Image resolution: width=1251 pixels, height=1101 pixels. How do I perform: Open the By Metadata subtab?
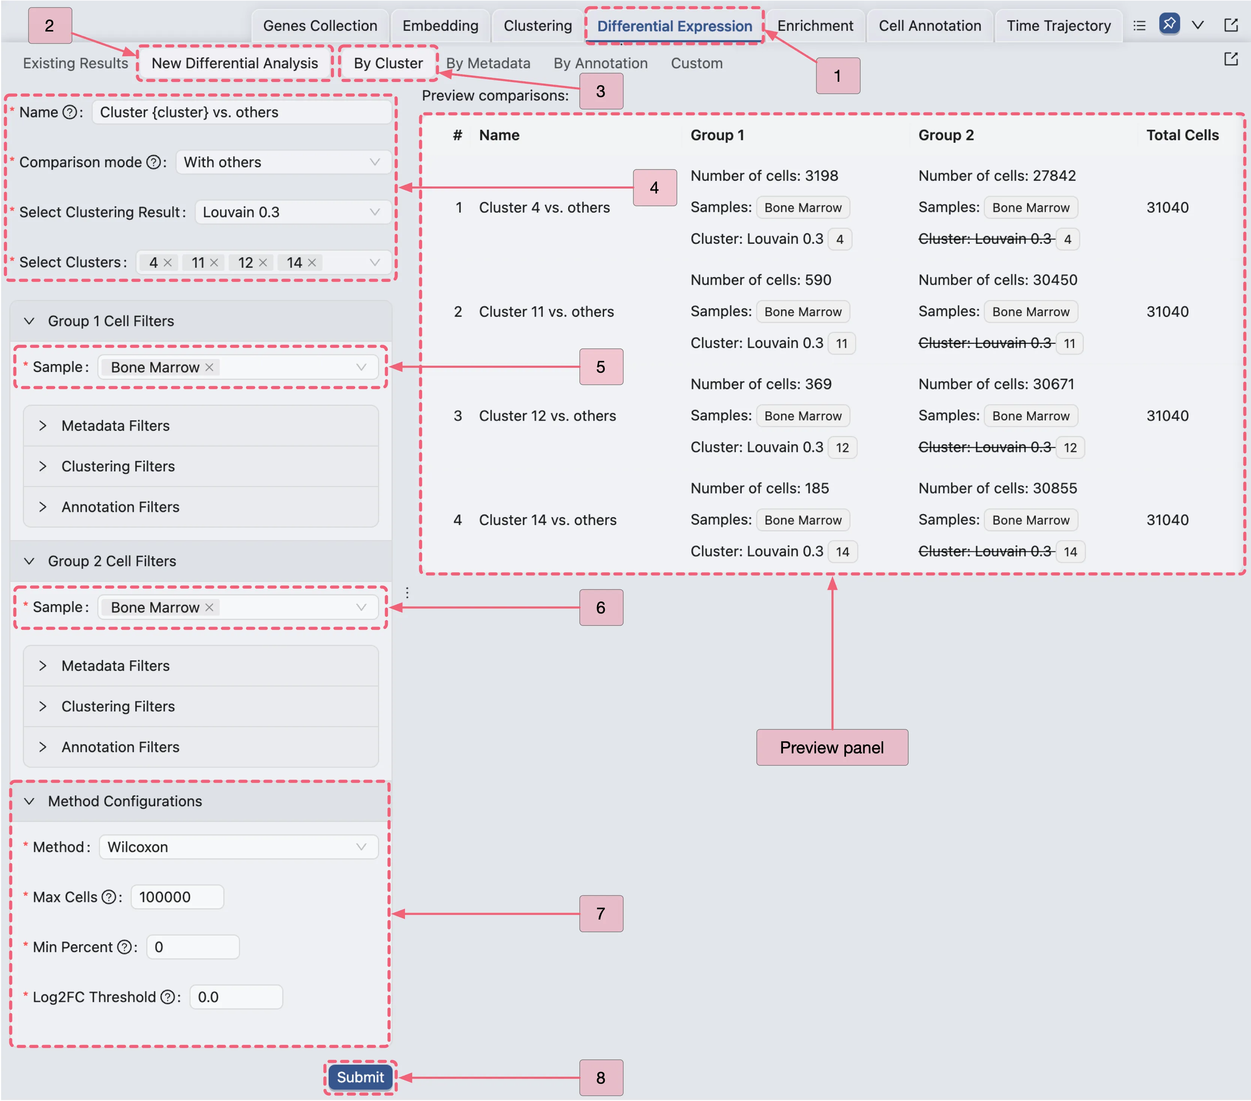click(488, 63)
